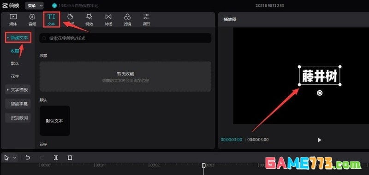The image size is (369, 175).
Task: Redo the last action
Action: pos(42,157)
